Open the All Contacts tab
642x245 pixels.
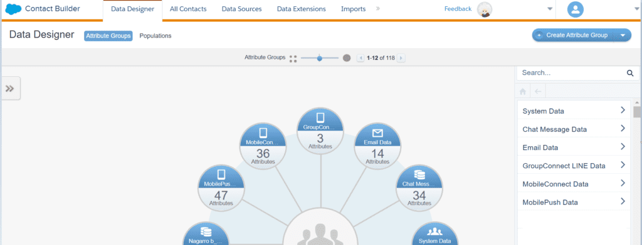coord(188,9)
